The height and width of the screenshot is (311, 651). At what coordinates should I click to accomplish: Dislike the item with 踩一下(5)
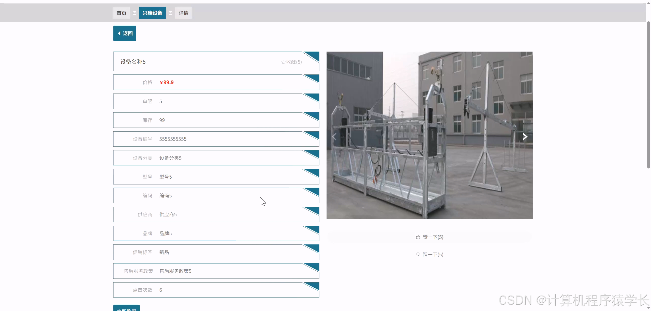click(x=430, y=255)
